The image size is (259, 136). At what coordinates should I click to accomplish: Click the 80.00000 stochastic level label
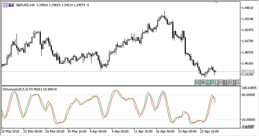[248, 95]
